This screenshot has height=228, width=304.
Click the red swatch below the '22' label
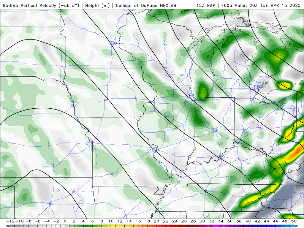[x=168, y=226]
